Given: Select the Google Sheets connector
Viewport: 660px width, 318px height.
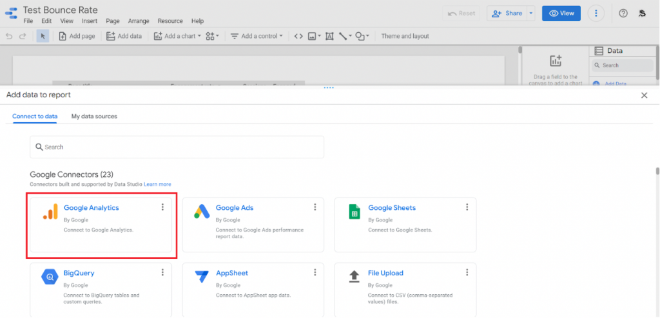Looking at the screenshot, I should (405, 225).
